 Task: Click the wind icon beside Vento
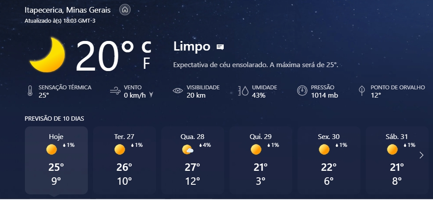[x=115, y=91]
